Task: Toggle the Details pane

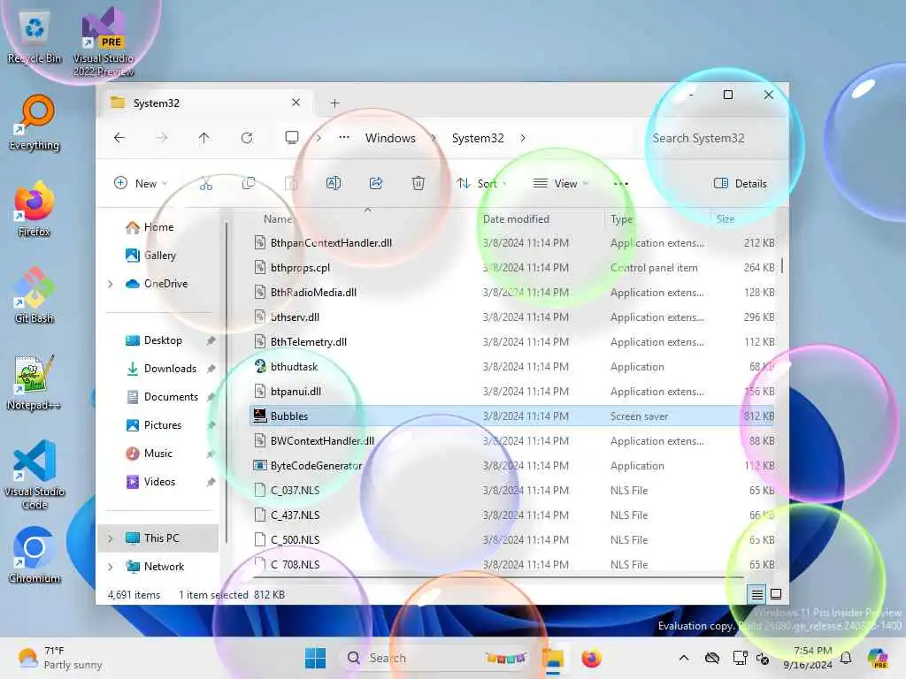Action: (x=741, y=184)
